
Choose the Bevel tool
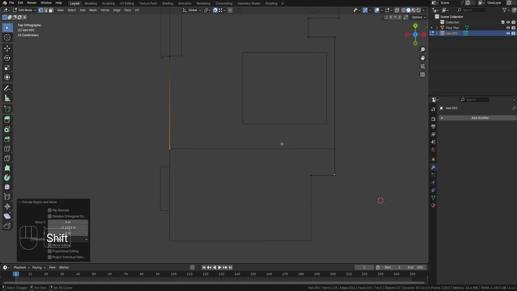click(x=7, y=139)
